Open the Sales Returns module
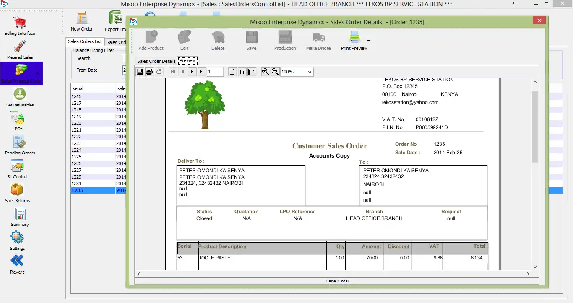Viewport: 573px width, 303px height. 18,192
